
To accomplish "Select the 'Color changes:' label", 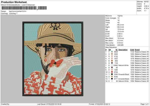I will tap(111, 18).
